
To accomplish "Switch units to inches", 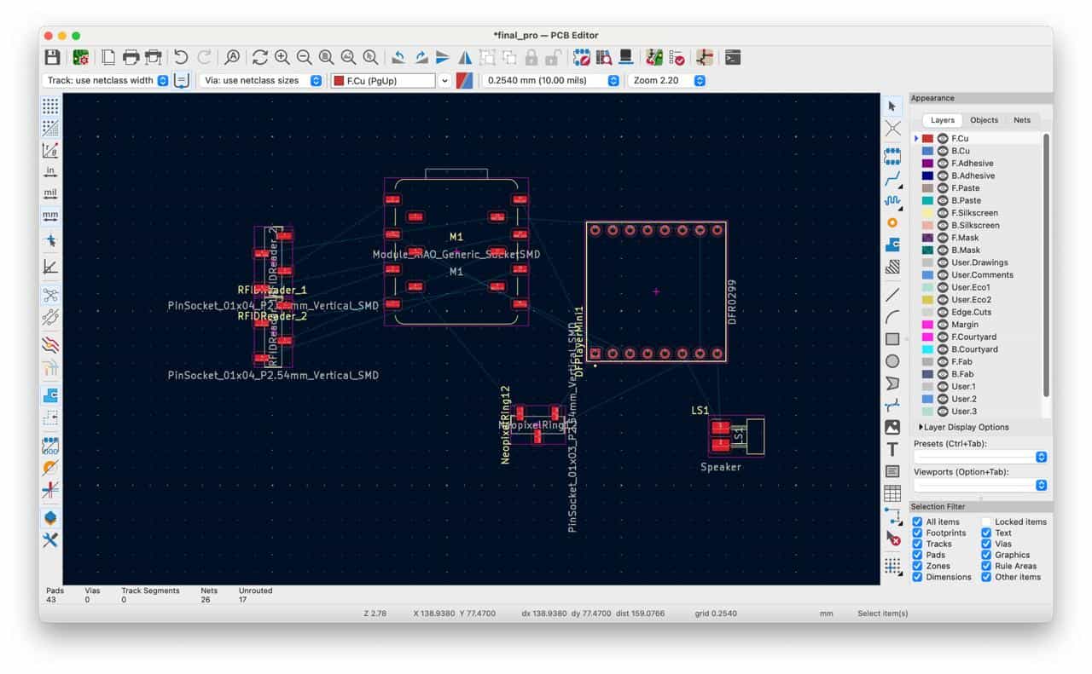I will (50, 172).
